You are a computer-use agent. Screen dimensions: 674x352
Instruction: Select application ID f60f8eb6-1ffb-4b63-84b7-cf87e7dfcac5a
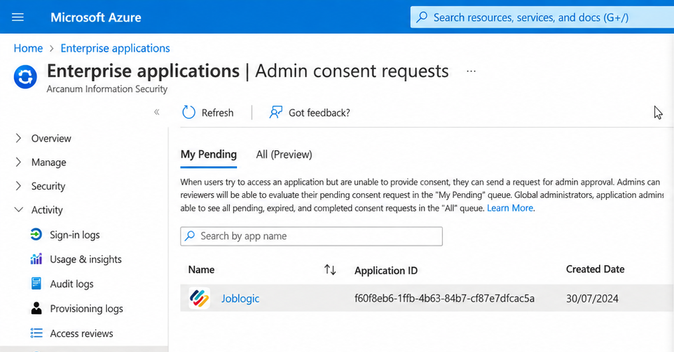click(x=444, y=298)
